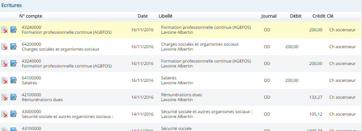Click the Journal column header
This screenshot has height=131, width=362.
(x=269, y=16)
